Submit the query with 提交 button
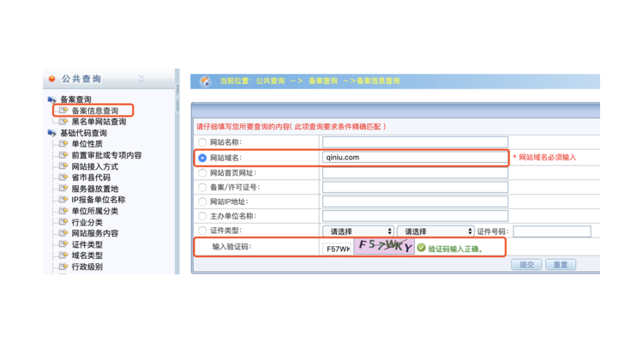Screen dimensions: 643x343 pyautogui.click(x=526, y=265)
